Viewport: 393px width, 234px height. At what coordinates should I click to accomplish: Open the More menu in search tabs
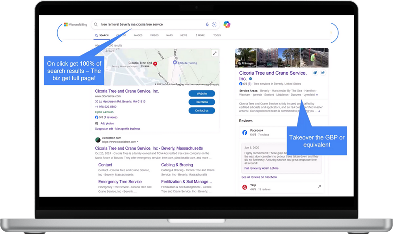click(200, 35)
